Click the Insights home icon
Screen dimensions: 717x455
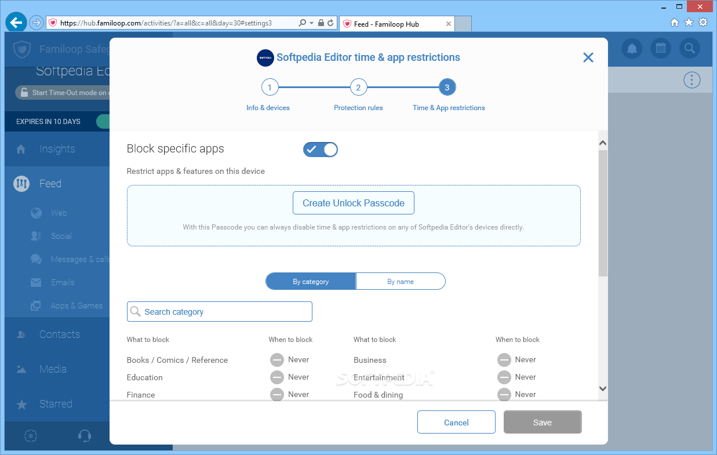(x=21, y=149)
